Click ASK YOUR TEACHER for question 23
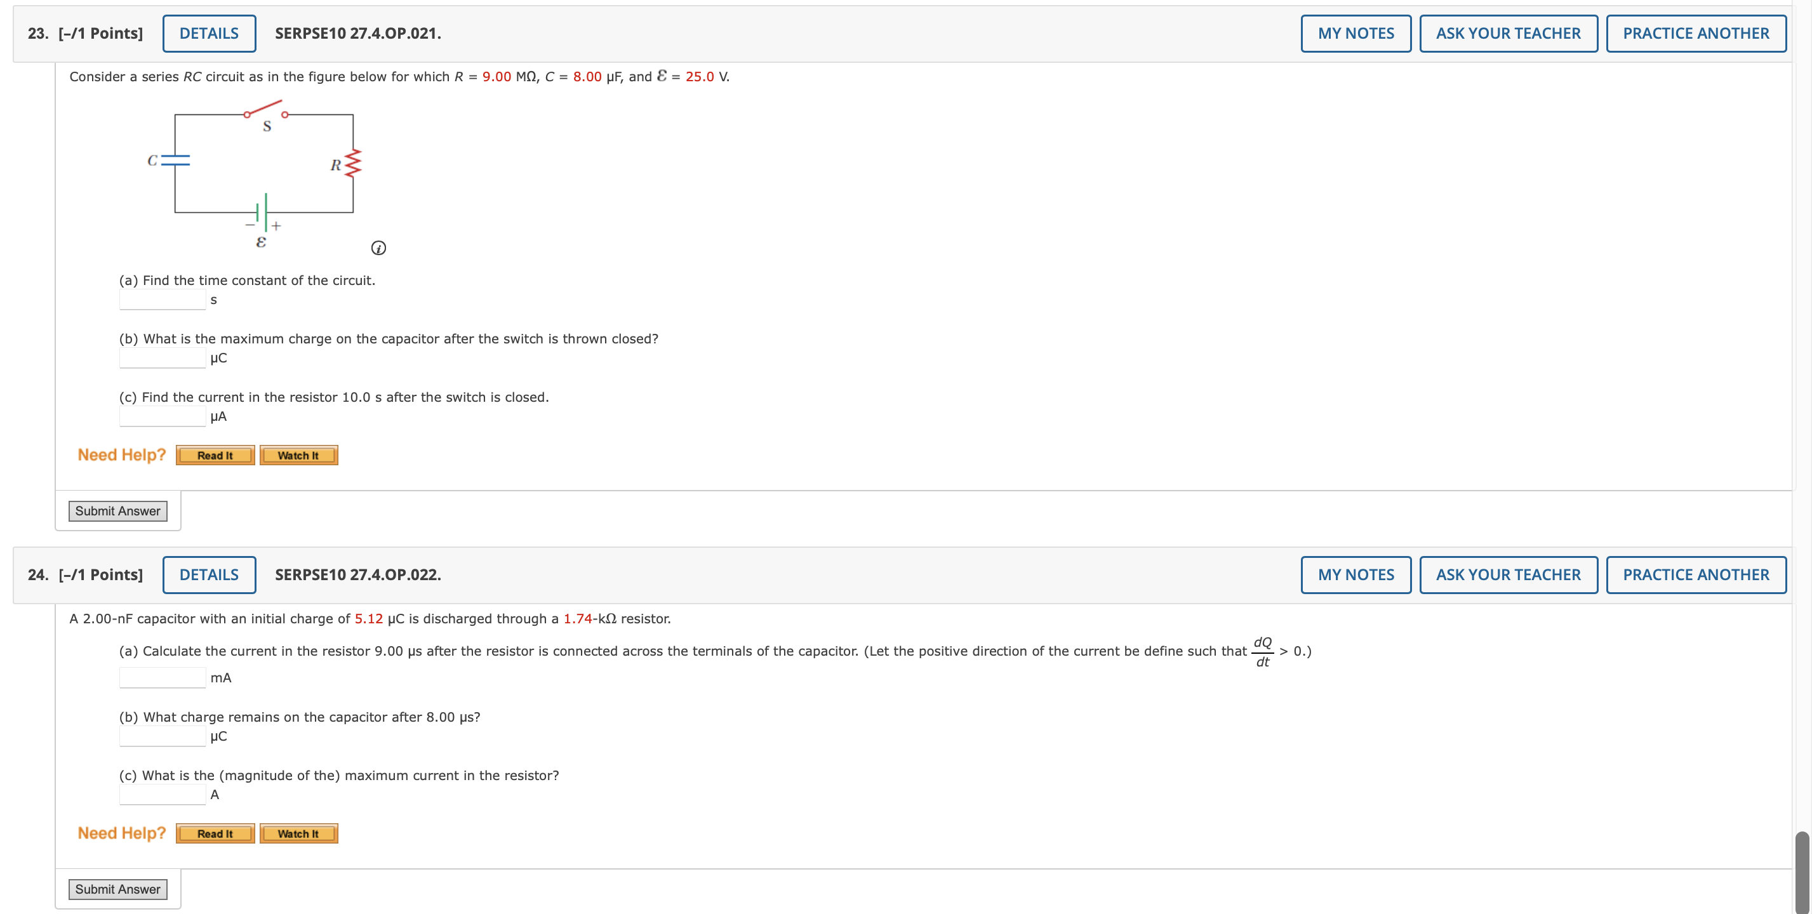This screenshot has height=914, width=1812. click(1507, 33)
